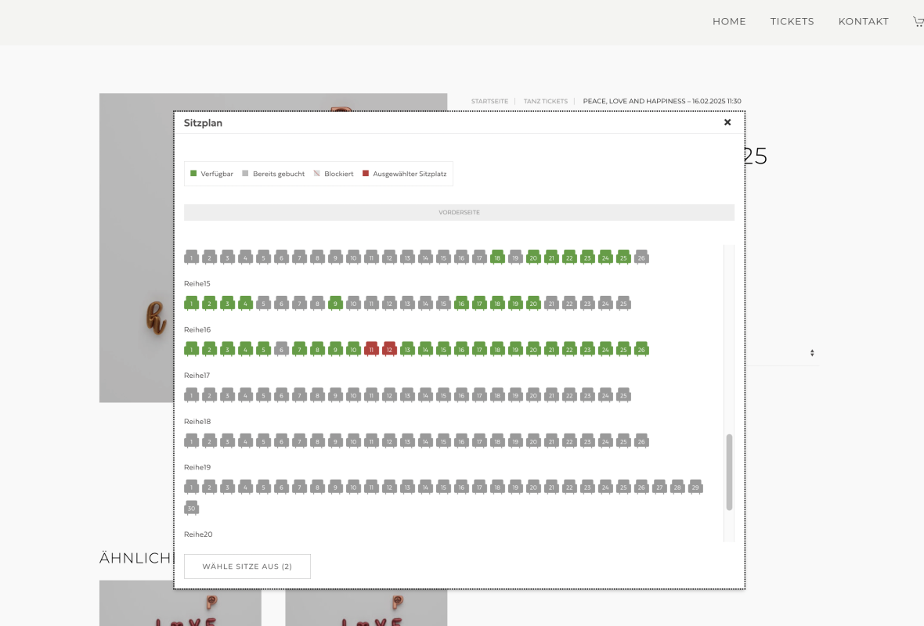924x626 pixels.
Task: Pick green seat 9 in Reihe15
Action: (x=335, y=303)
